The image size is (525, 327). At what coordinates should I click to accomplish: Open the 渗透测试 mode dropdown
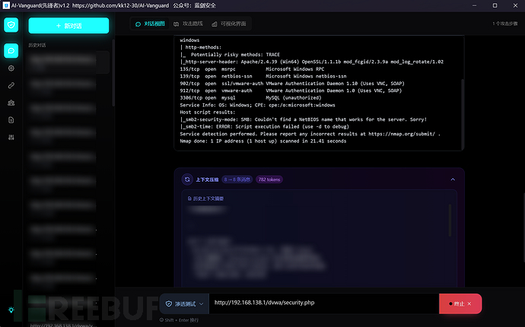pos(183,303)
